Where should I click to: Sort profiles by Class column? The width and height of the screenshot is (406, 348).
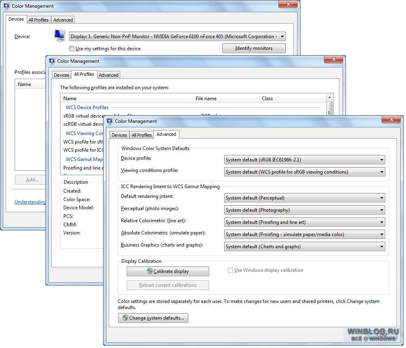click(x=293, y=98)
